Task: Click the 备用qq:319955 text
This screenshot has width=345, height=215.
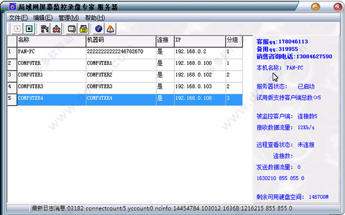Action: pyautogui.click(x=277, y=49)
